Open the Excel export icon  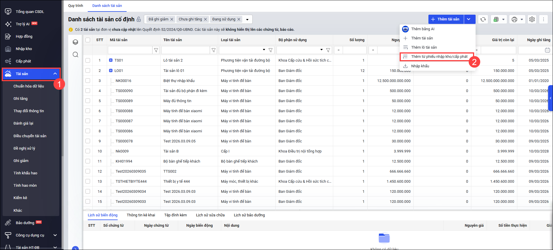(x=496, y=19)
